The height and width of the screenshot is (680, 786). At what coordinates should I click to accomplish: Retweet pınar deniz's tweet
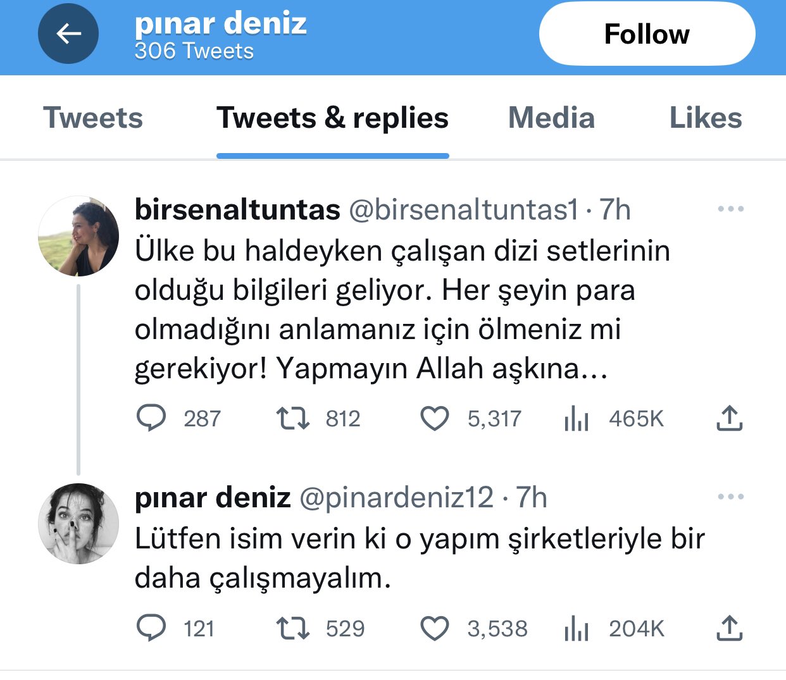[x=292, y=628]
